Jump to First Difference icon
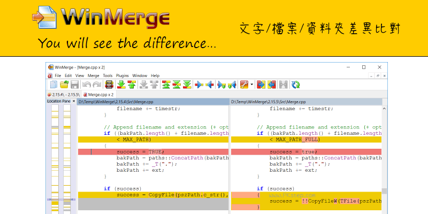Viewport: 428px width, 214px height. (x=166, y=85)
